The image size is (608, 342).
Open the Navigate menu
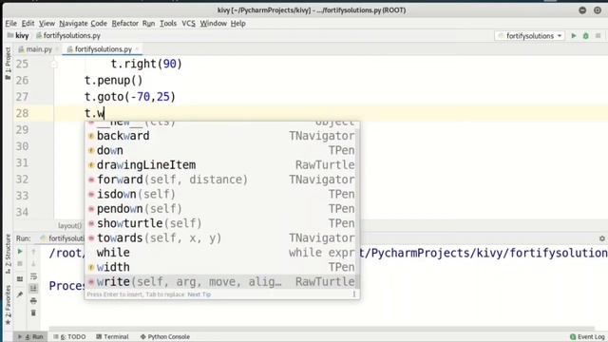coord(73,23)
